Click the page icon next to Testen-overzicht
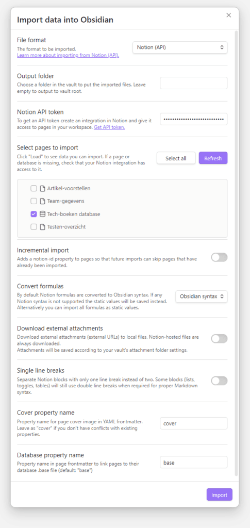 pos(42,227)
